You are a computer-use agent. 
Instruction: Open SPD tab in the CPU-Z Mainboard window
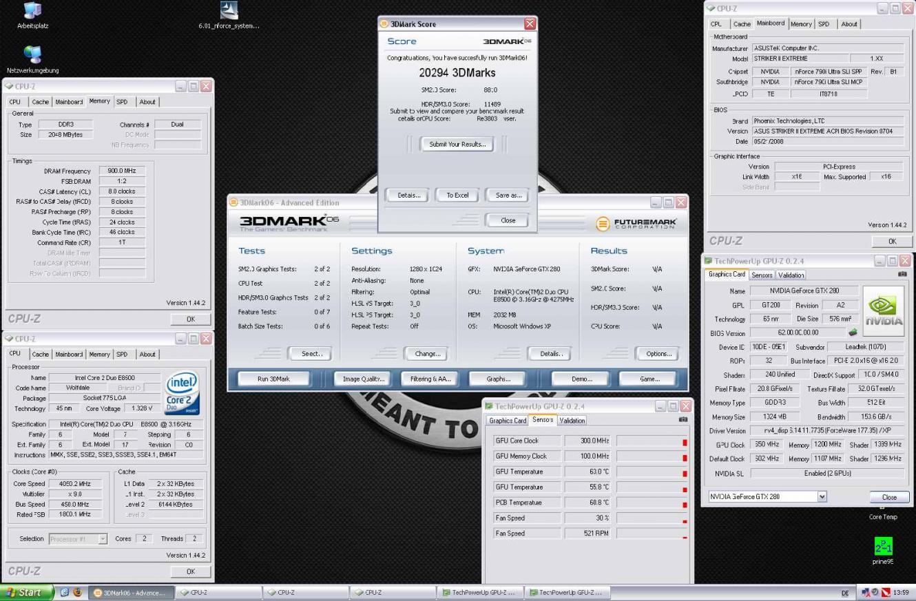tap(824, 23)
